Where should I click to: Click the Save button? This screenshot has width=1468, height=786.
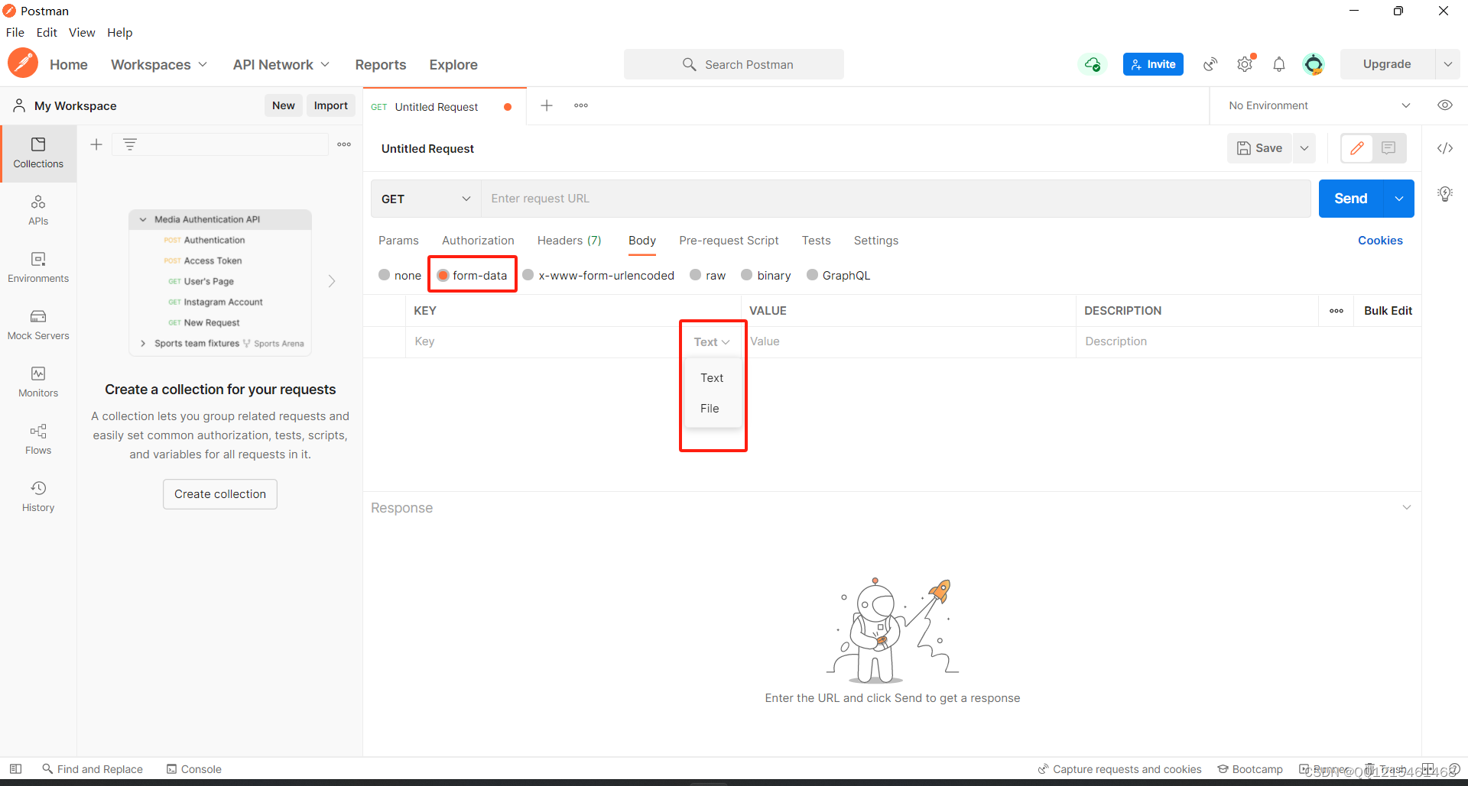tap(1260, 148)
